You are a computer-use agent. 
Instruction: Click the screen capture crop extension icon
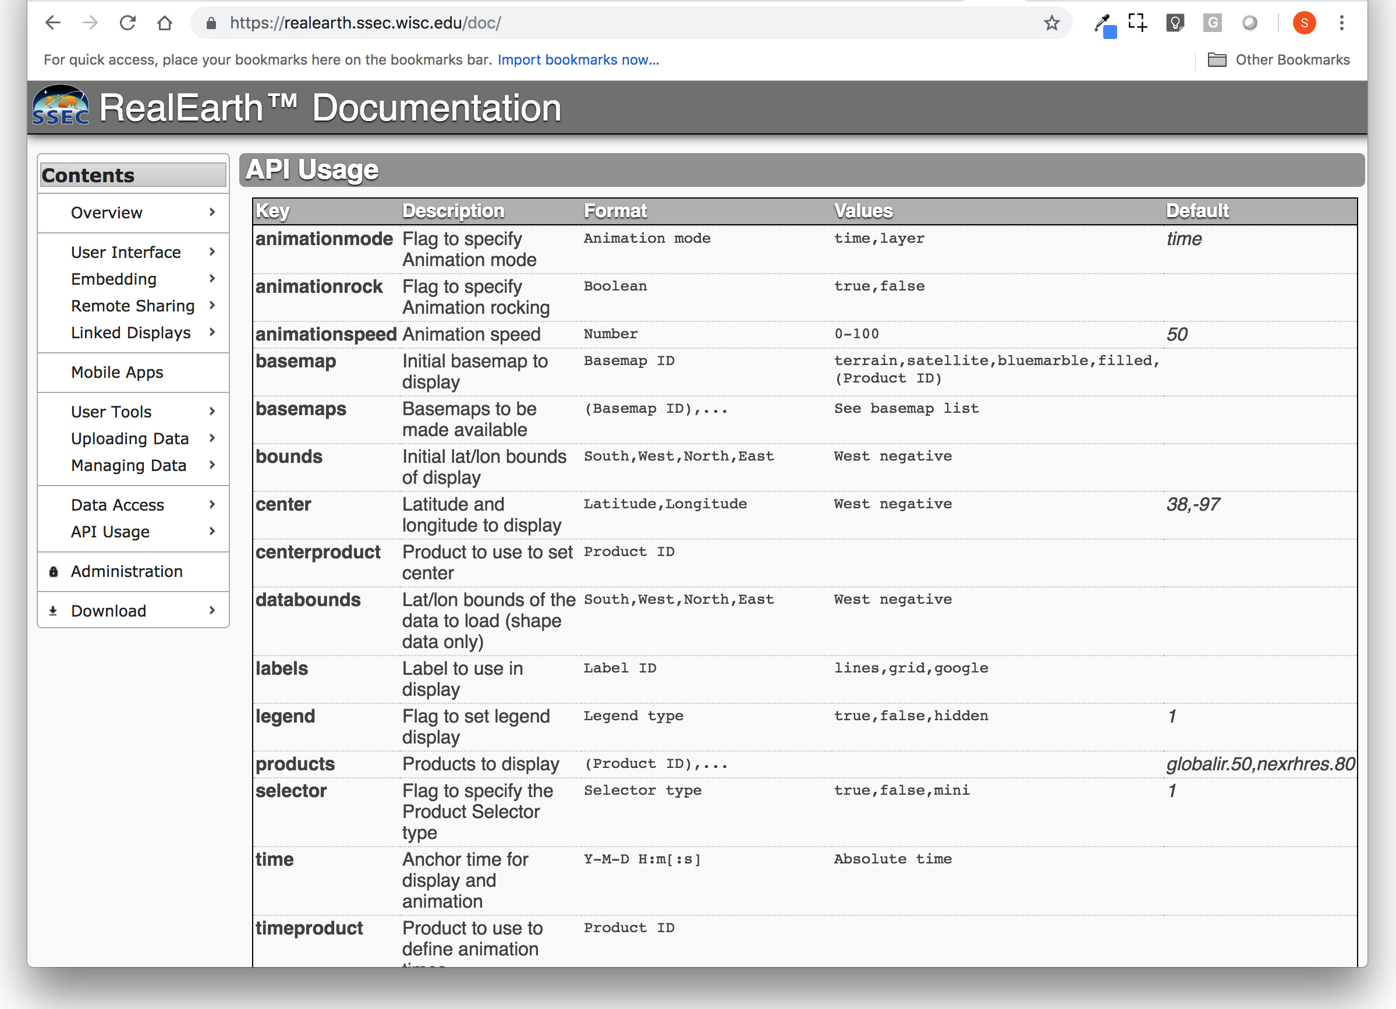pyautogui.click(x=1138, y=23)
